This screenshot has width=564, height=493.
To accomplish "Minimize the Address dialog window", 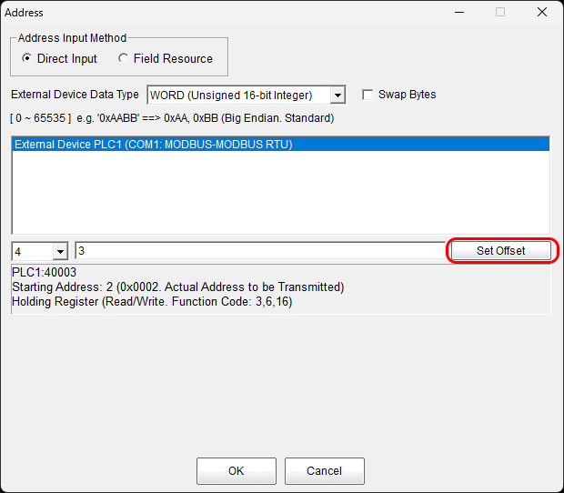I will pyautogui.click(x=458, y=13).
